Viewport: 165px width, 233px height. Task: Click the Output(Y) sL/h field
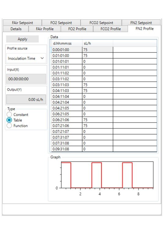tap(26, 100)
